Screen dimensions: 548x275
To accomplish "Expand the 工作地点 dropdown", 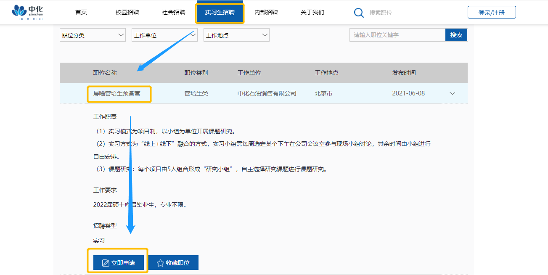I will [x=236, y=35].
